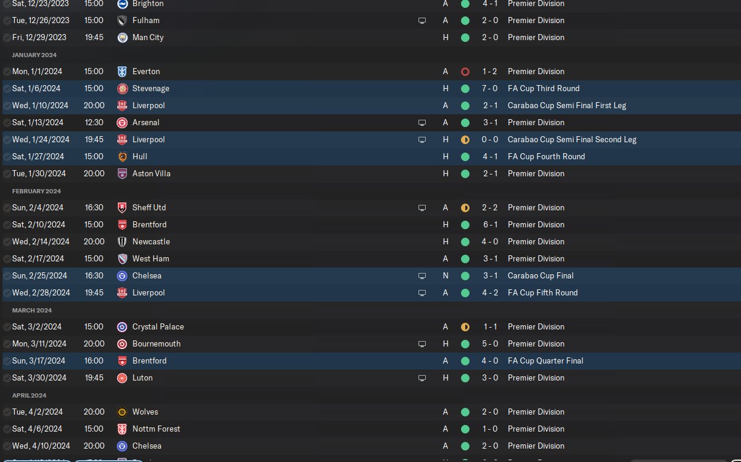The height and width of the screenshot is (462, 741).
Task: Click the Wolves club badge
Action: point(123,412)
